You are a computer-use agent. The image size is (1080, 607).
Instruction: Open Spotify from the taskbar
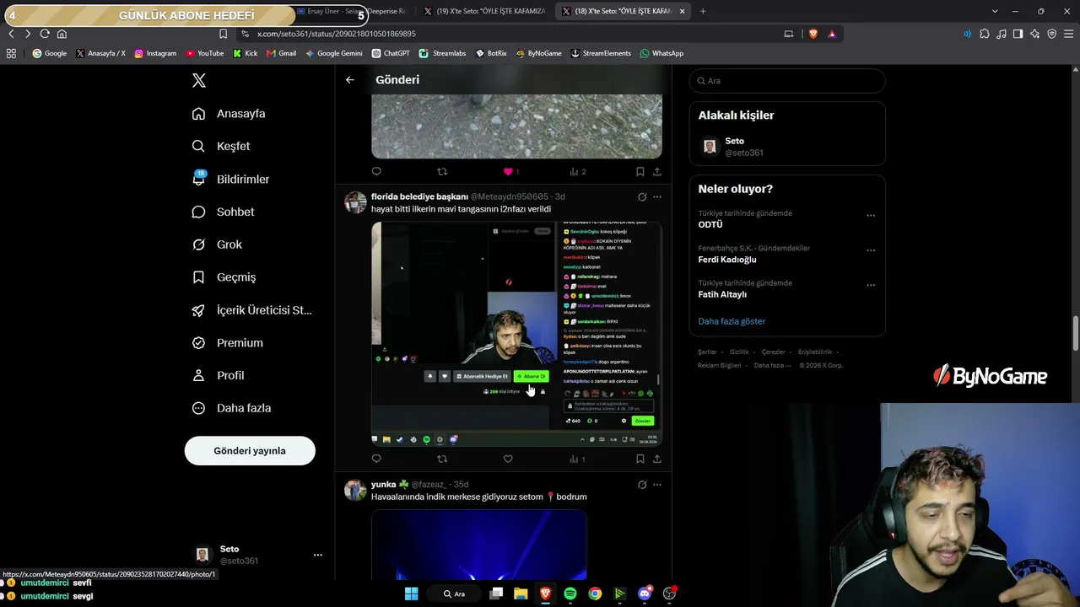pos(570,594)
